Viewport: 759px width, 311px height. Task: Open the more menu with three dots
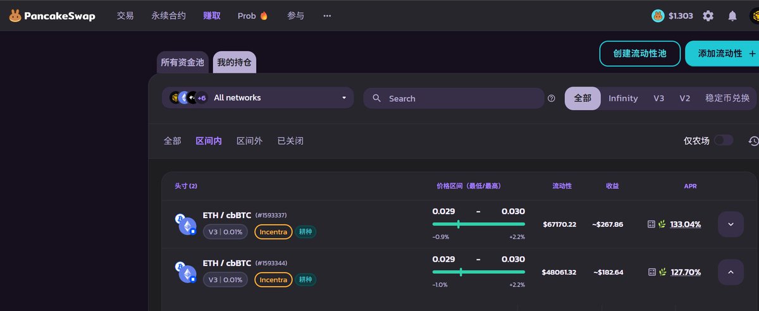327,16
